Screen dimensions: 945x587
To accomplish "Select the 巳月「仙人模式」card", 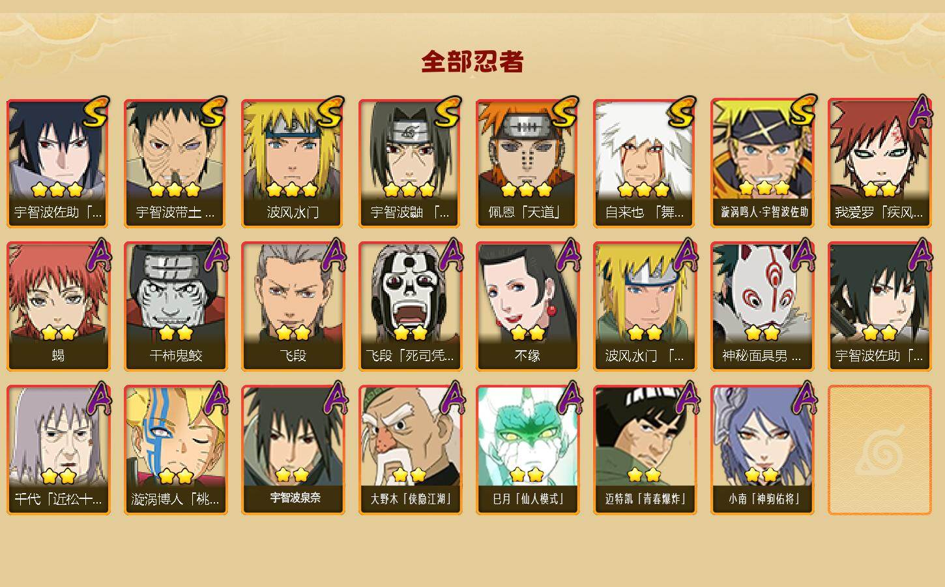I will (527, 450).
